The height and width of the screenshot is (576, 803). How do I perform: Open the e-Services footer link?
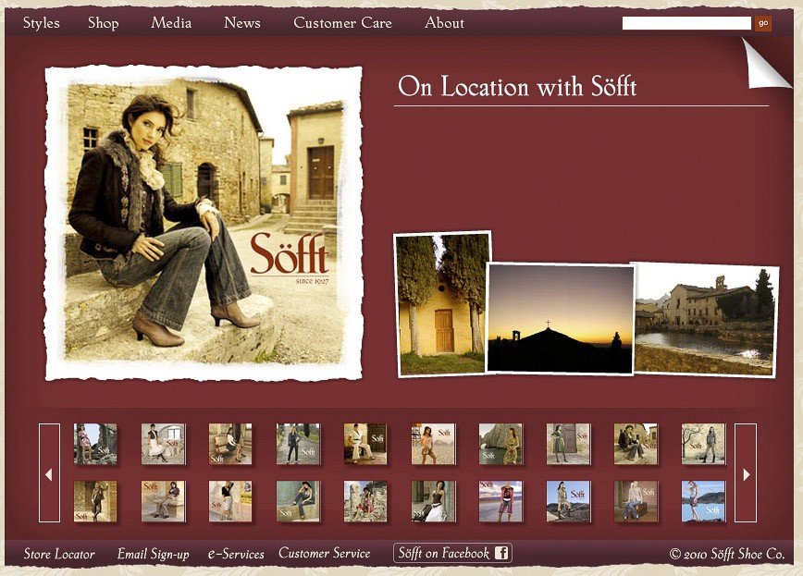tap(236, 554)
